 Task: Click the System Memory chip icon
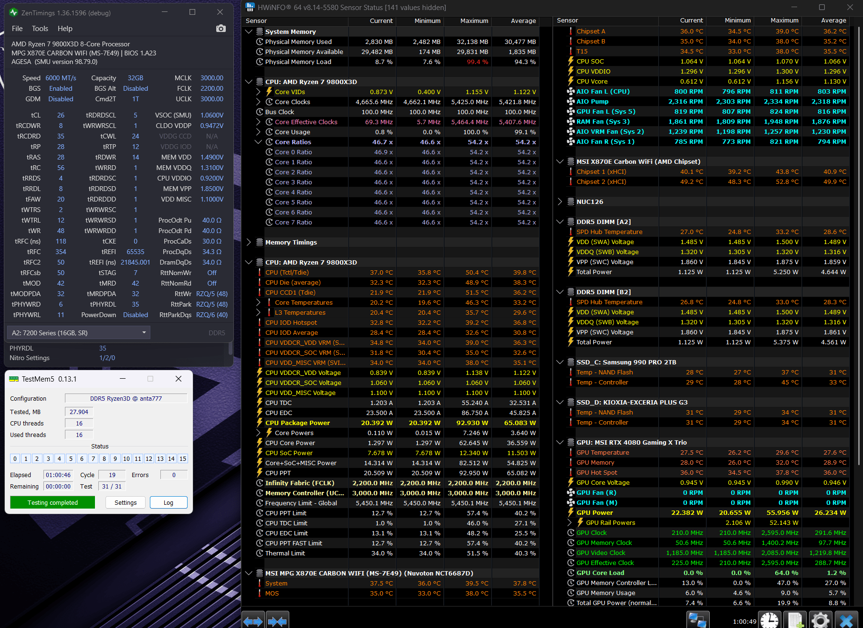click(260, 32)
